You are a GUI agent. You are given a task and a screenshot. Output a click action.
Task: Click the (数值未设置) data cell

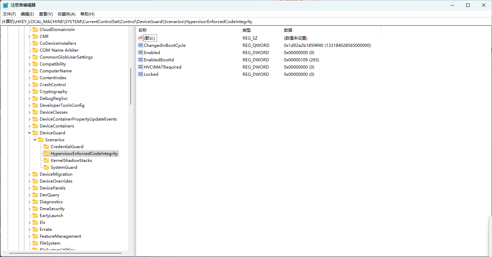[x=296, y=38]
